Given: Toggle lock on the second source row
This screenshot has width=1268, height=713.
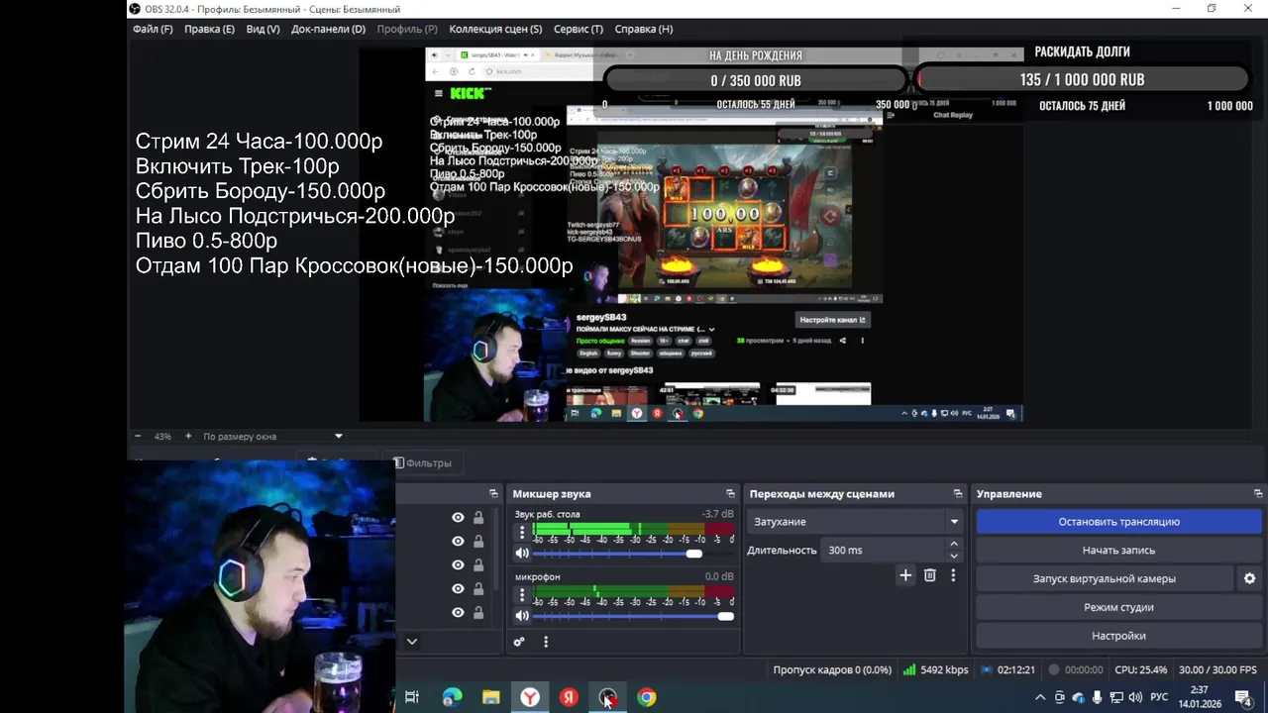Looking at the screenshot, I should 478,541.
